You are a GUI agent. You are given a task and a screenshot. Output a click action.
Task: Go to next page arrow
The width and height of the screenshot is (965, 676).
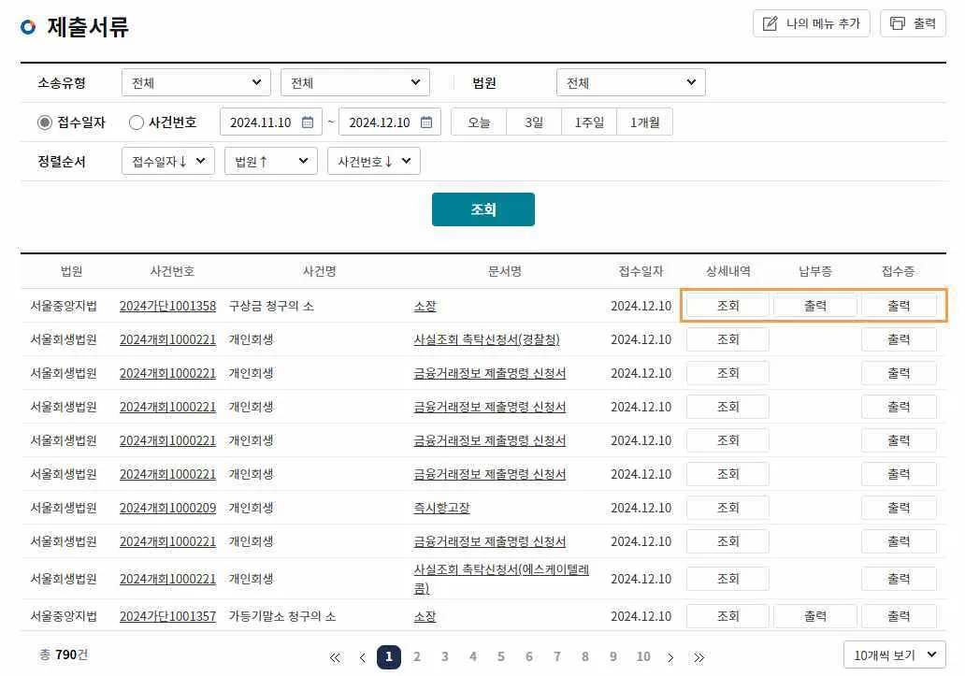(x=670, y=657)
